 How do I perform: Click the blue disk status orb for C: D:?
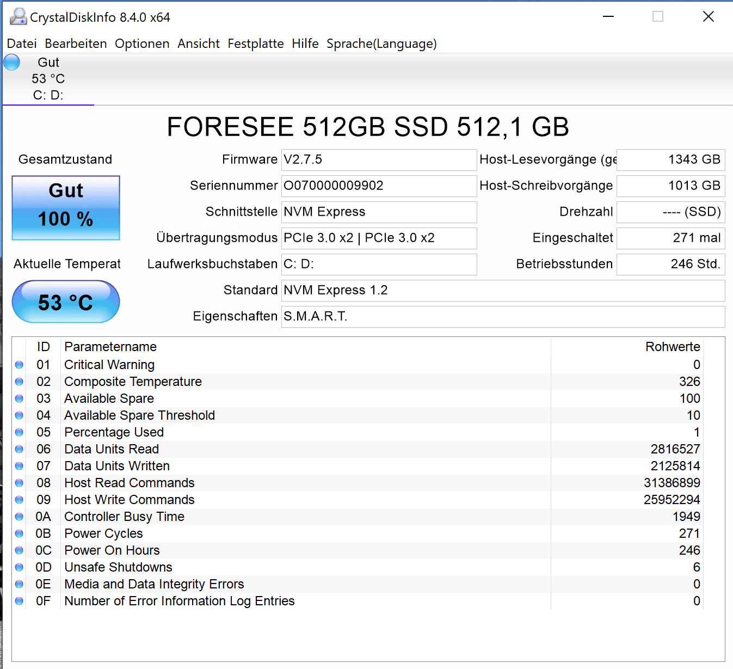point(11,63)
